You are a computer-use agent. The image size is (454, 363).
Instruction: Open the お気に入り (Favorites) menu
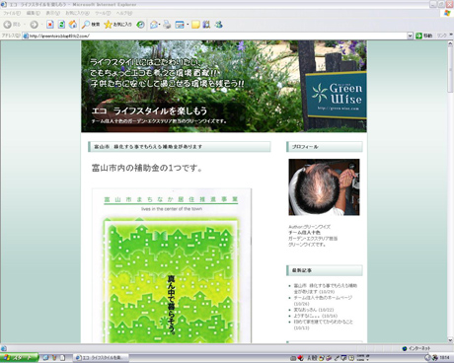click(x=77, y=13)
